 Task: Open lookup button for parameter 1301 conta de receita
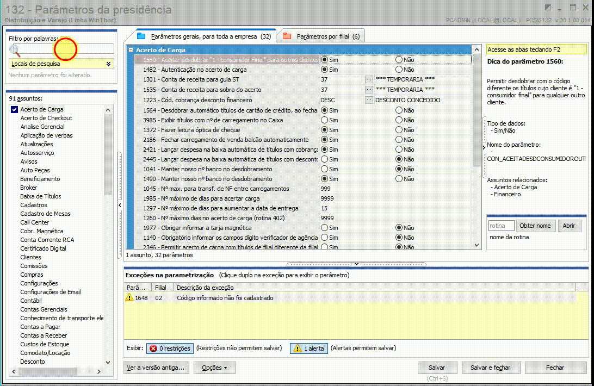tap(369, 79)
